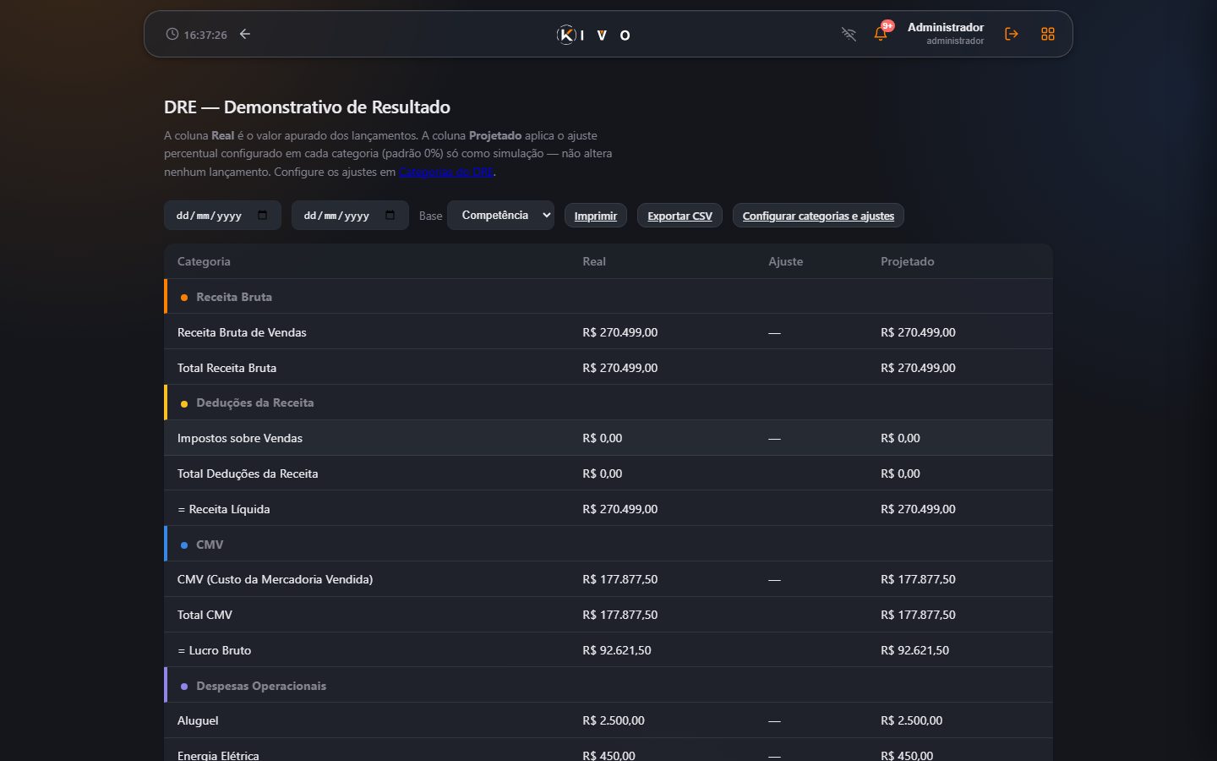Expand the Base dropdown showing Competência
The height and width of the screenshot is (761, 1217).
pyautogui.click(x=500, y=215)
